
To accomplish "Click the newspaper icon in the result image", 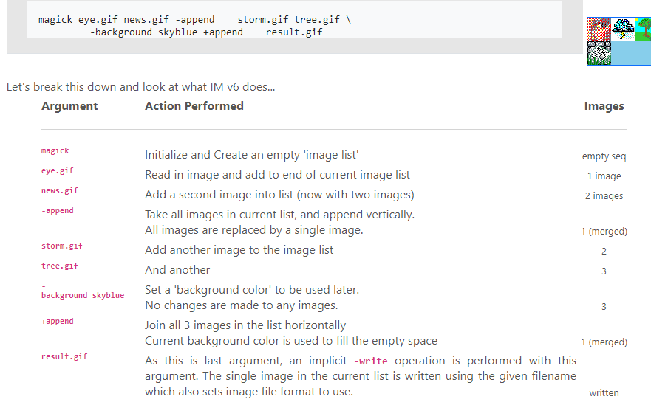I will 599,53.
